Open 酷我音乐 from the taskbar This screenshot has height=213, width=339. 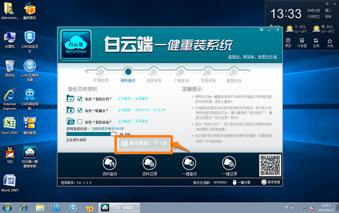coord(89,208)
